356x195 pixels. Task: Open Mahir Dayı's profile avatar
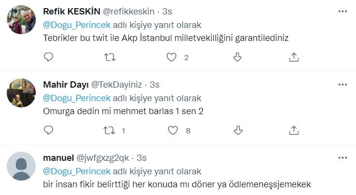[x=21, y=93]
